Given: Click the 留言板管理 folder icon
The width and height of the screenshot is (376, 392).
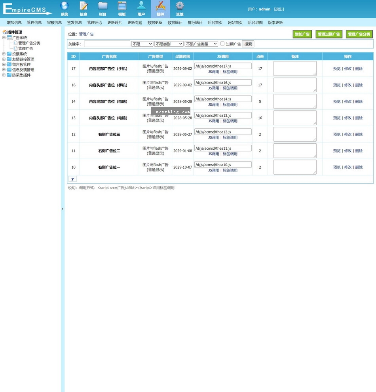Looking at the screenshot, I should (9, 64).
